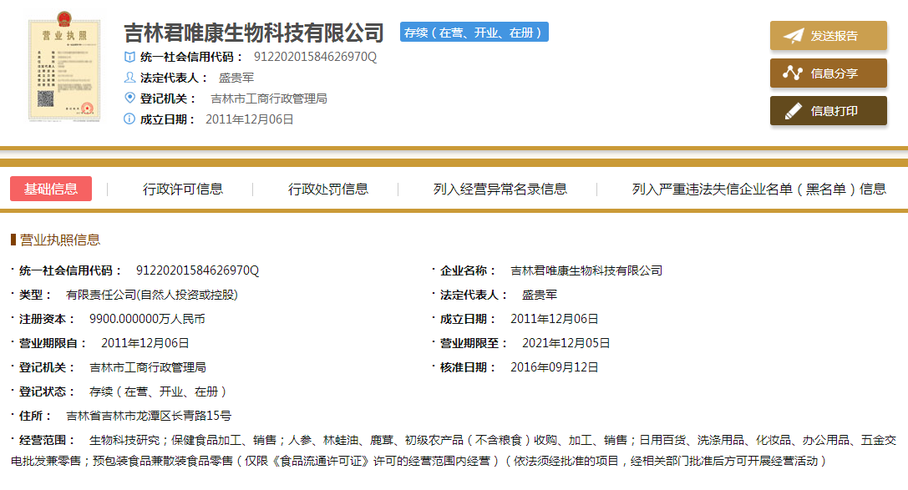Click the 营业执照信息 section heading
Image resolution: width=908 pixels, height=490 pixels.
[59, 240]
